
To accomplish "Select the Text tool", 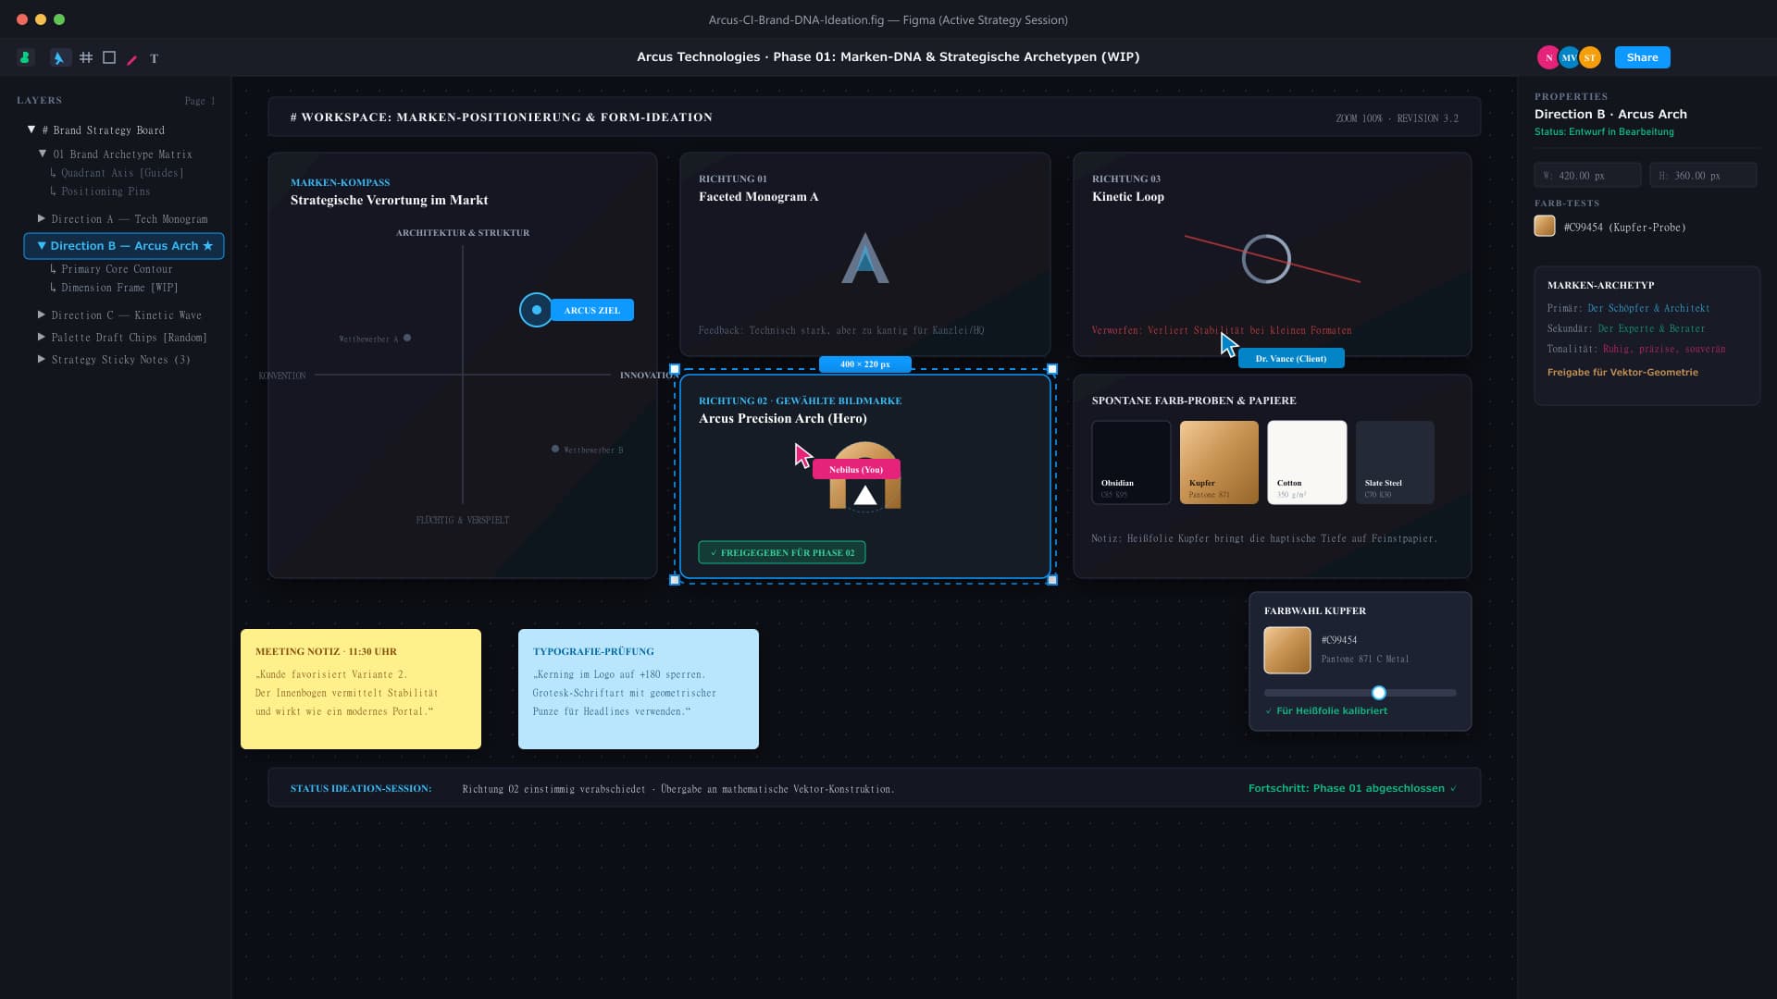I will [155, 58].
